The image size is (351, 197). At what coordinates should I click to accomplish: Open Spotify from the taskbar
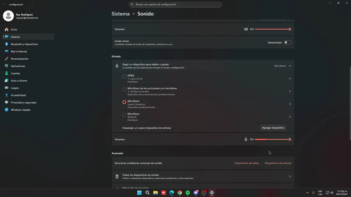188,193
